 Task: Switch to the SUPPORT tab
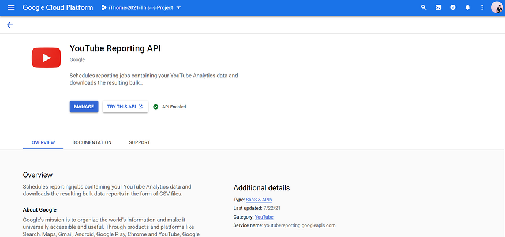coord(140,142)
